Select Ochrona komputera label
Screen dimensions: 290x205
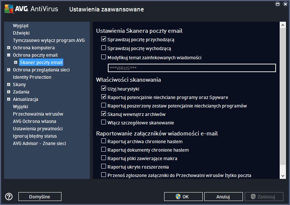pos(33,48)
